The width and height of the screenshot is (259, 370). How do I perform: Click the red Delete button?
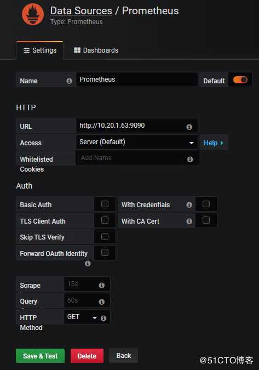(x=87, y=356)
